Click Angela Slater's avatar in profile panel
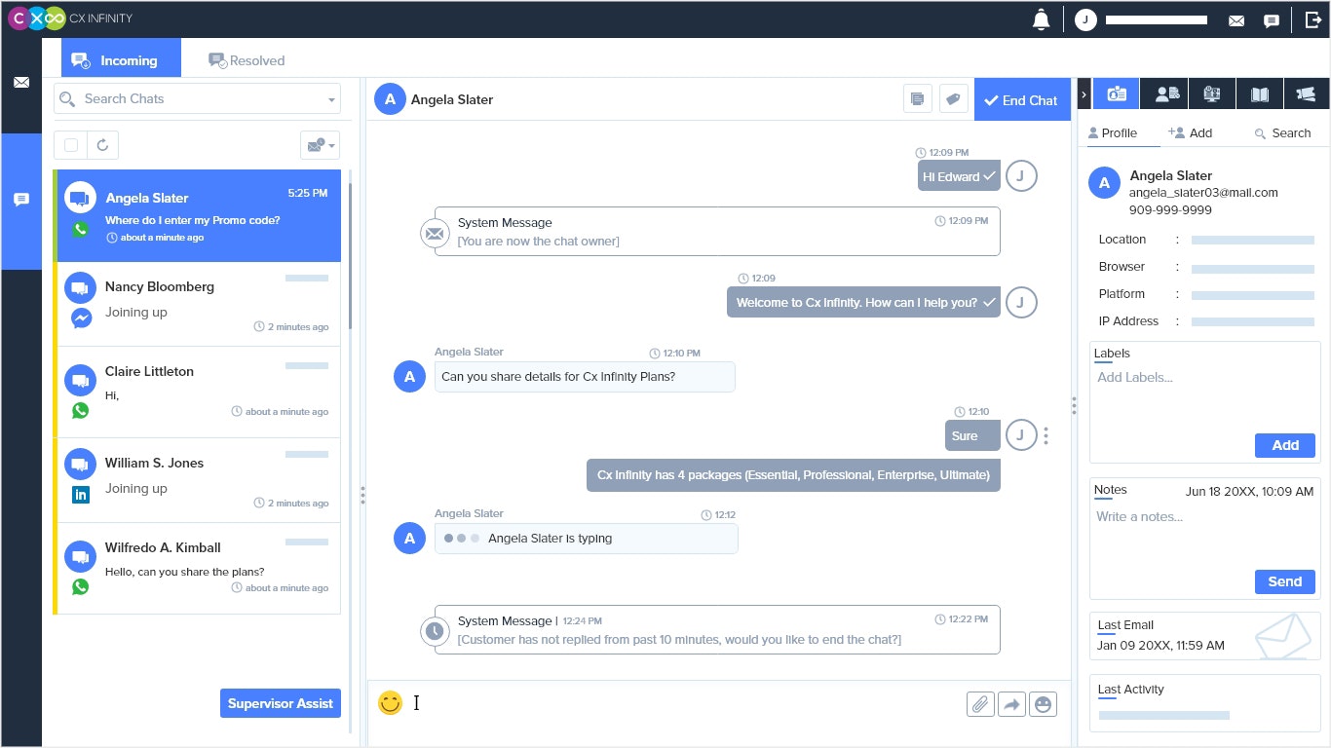 point(1104,182)
